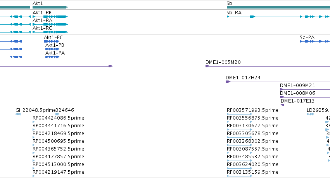Select BAC clone DME1-017H24
This screenshot has width=330, height=178.
[243, 78]
